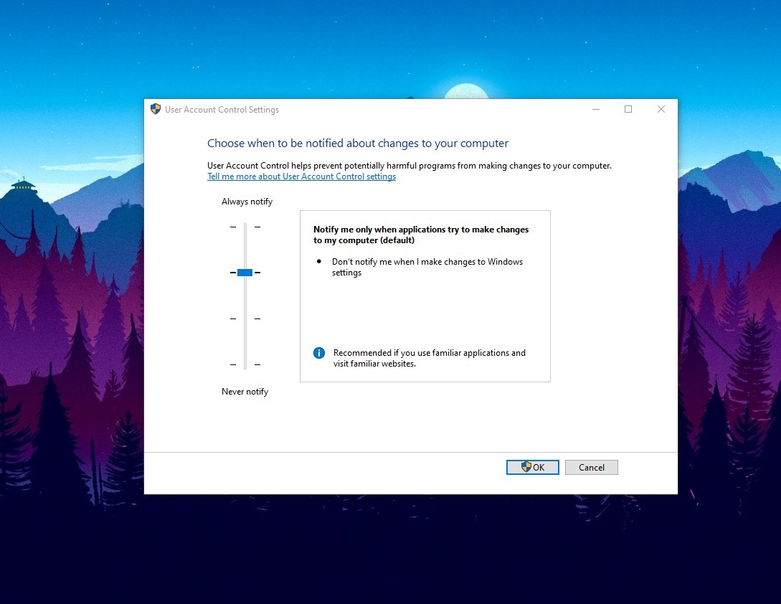Screen dimensions: 781x604
Task: Click the bullet point next to notification description
Action: (318, 261)
